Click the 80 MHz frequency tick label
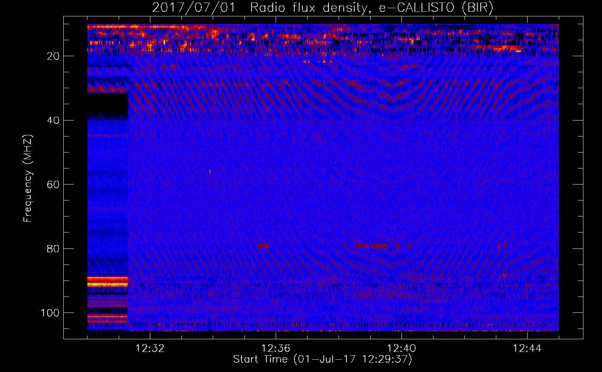This screenshot has width=602, height=372. (53, 248)
